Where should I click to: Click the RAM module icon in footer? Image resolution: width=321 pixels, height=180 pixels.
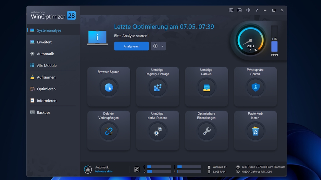coord(209,172)
